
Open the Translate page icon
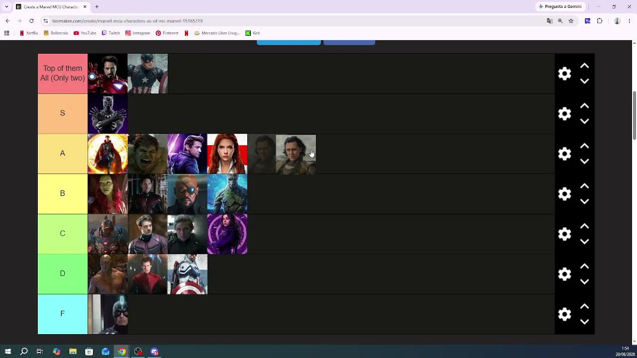coord(549,21)
